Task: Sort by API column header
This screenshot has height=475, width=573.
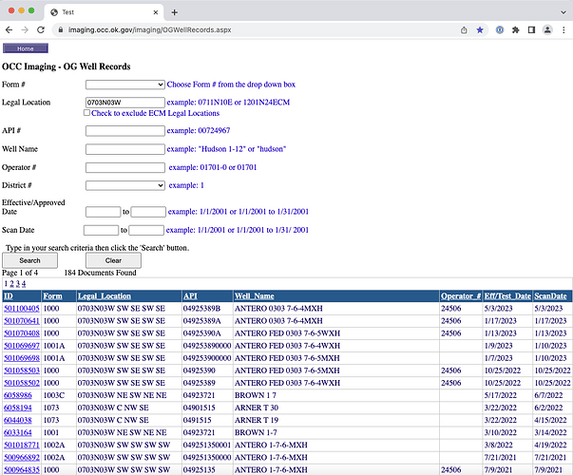Action: click(x=190, y=296)
